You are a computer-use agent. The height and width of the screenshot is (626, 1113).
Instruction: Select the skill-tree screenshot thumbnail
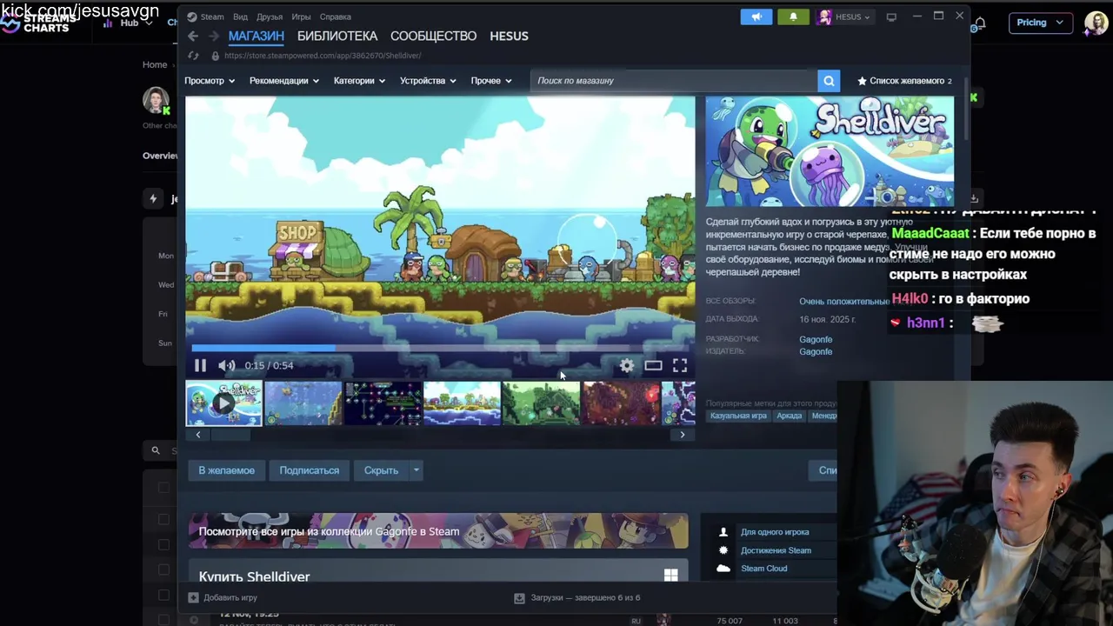tap(383, 403)
